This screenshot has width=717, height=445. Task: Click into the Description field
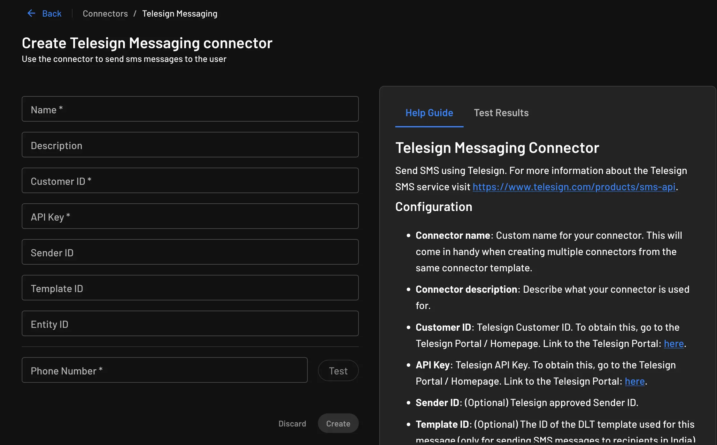point(190,145)
